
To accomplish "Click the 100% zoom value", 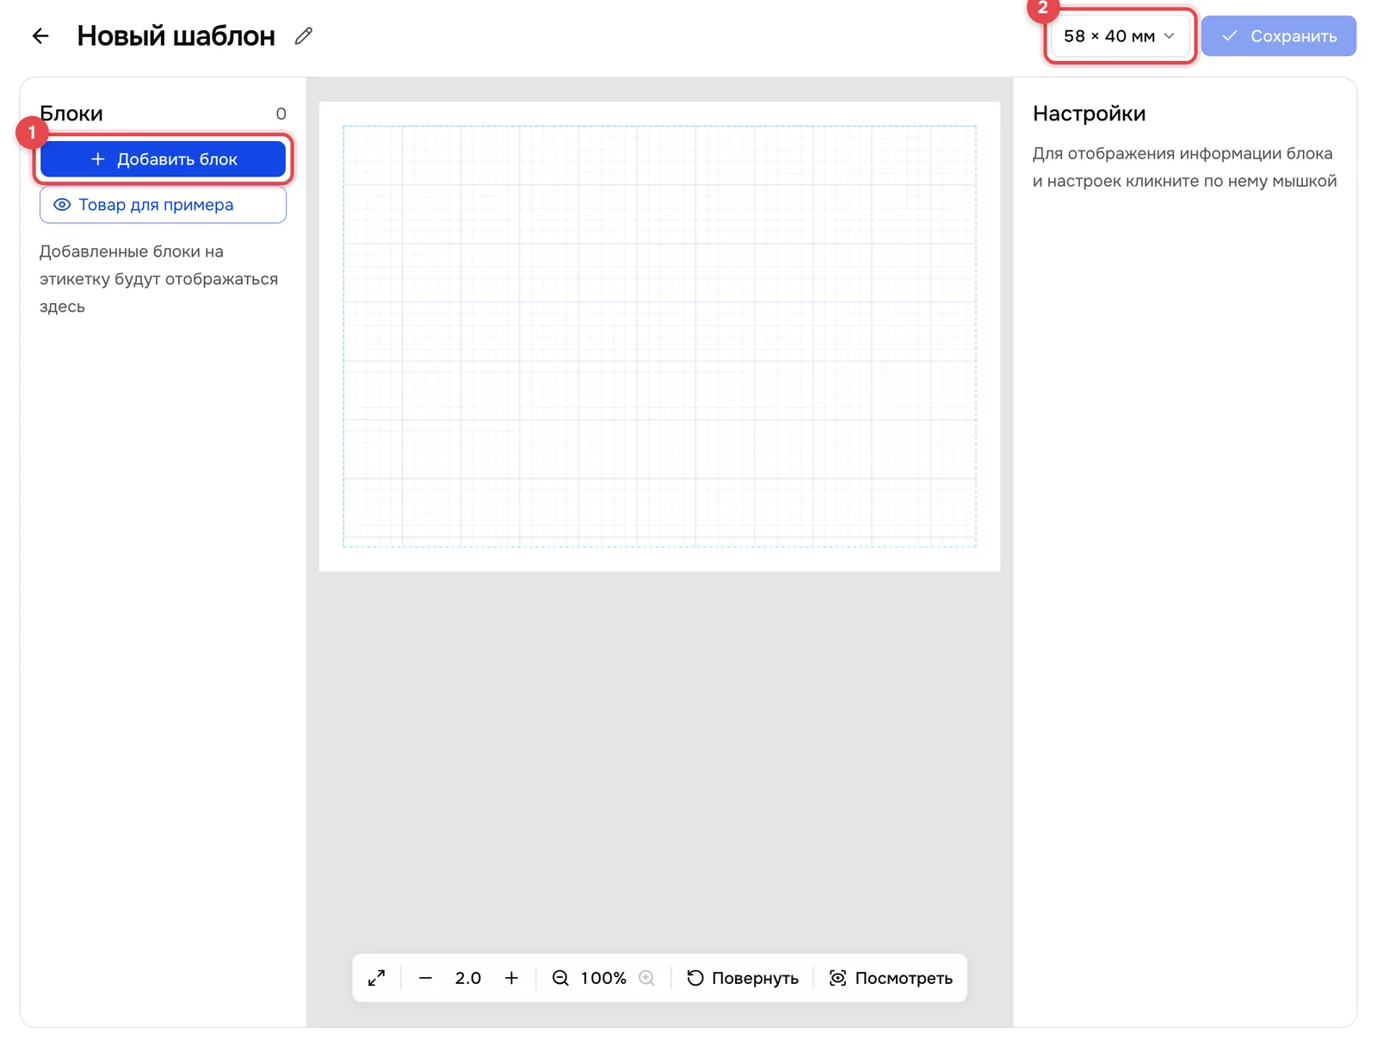I will tap(603, 978).
